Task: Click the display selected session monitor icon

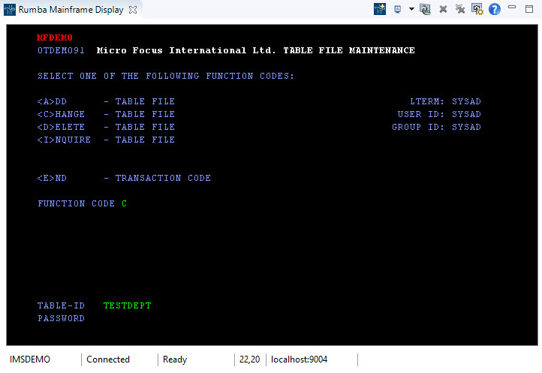Action: 398,9
